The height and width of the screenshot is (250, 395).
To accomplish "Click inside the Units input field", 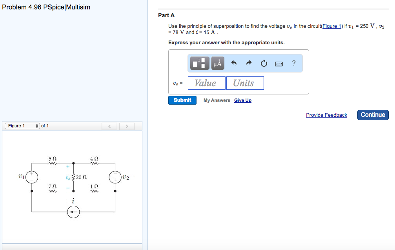I will pyautogui.click(x=245, y=83).
